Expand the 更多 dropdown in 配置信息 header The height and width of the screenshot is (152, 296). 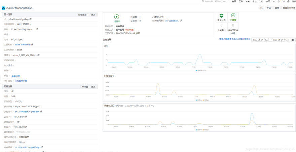click(94, 87)
